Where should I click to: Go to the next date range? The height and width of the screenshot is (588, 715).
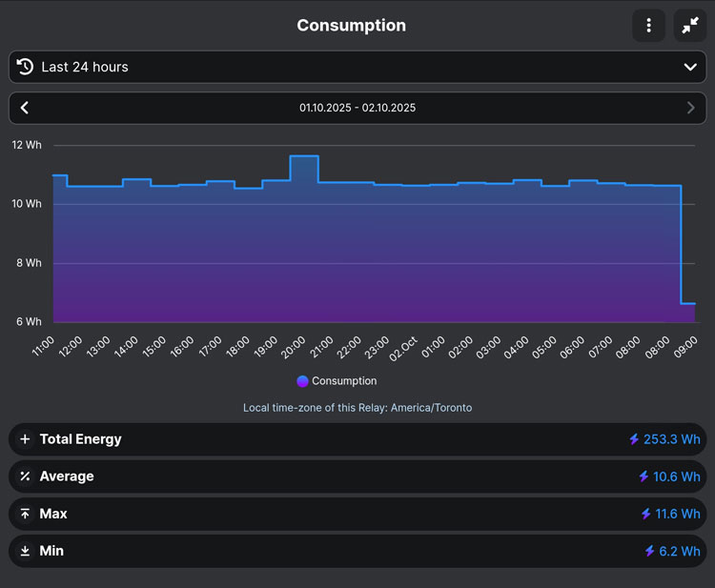coord(690,108)
